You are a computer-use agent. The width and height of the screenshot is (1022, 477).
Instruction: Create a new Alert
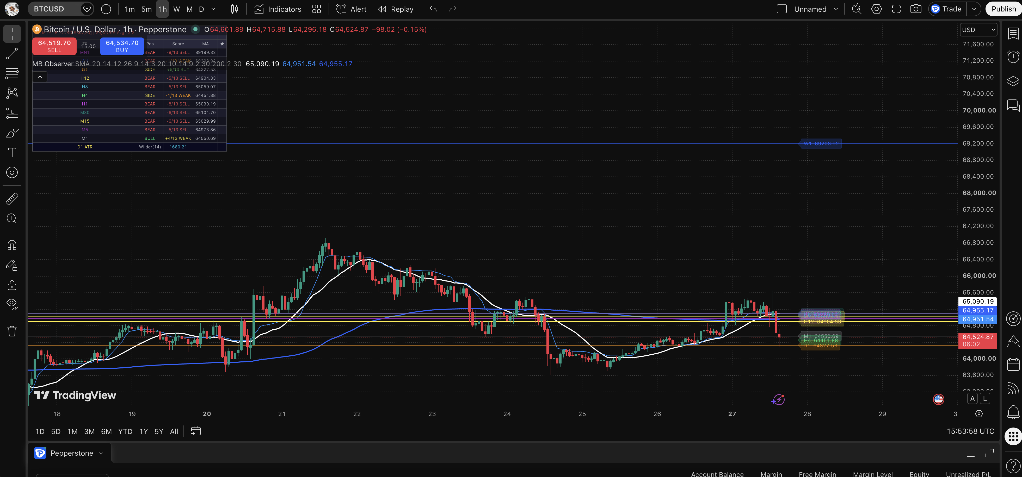point(351,9)
